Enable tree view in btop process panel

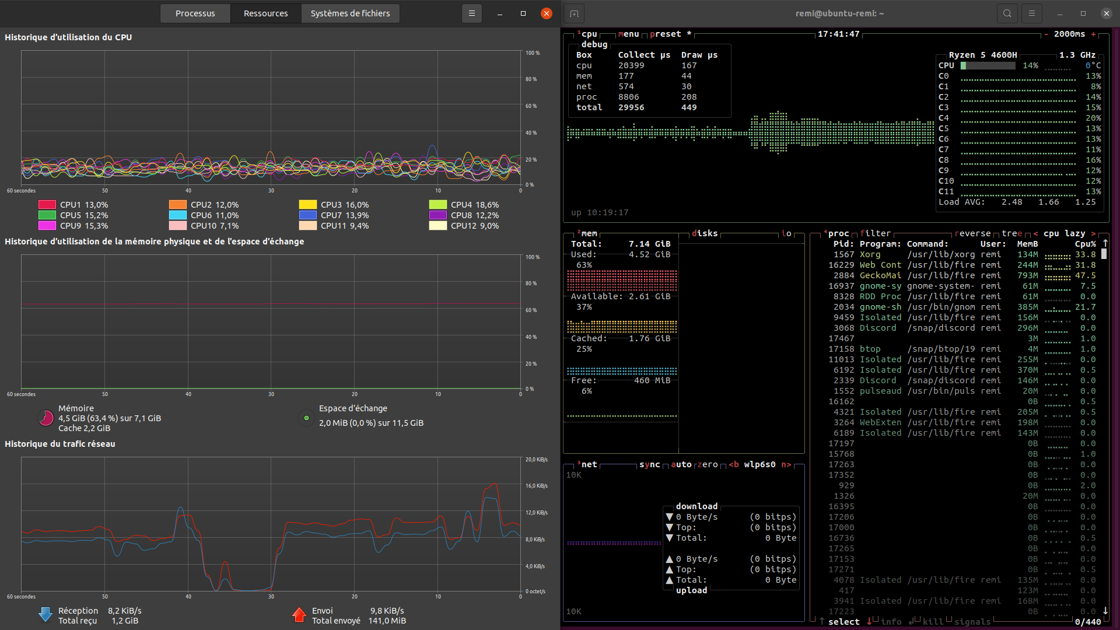(x=1013, y=233)
